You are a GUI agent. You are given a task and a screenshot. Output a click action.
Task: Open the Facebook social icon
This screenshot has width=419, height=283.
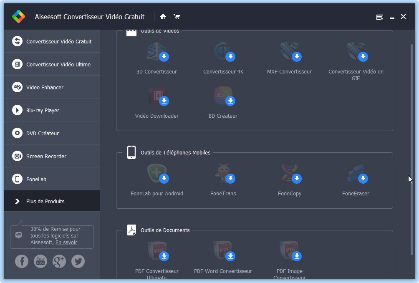[22, 261]
